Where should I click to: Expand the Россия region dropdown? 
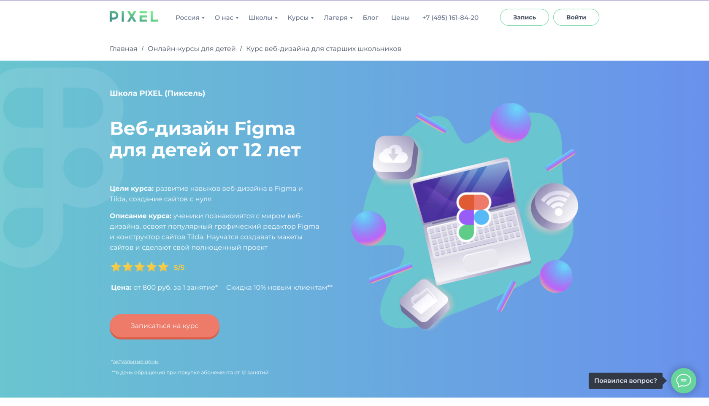(x=190, y=18)
